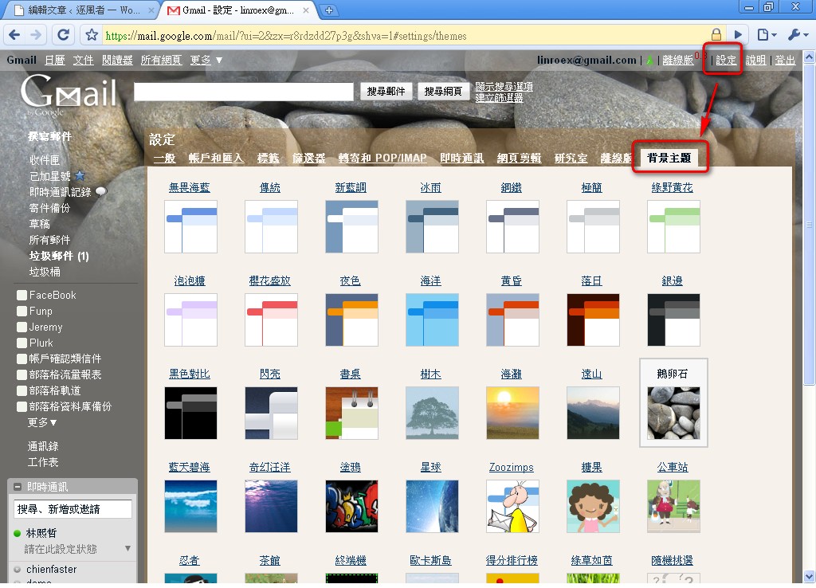Select the 樹木 tree theme thumbnail
This screenshot has width=816, height=588.
click(432, 413)
